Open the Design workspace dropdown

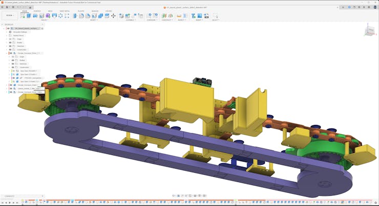click(x=9, y=16)
